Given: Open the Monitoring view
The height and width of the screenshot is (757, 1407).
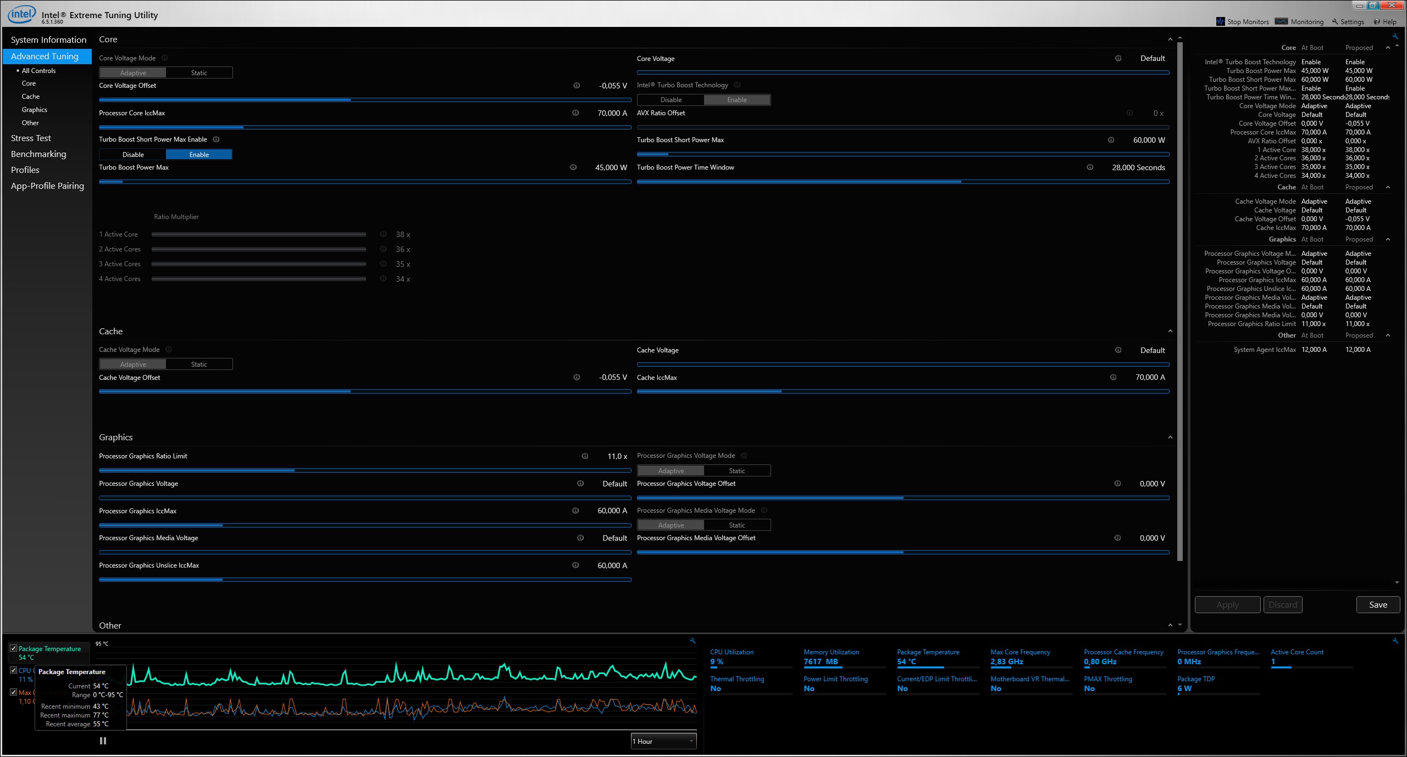Looking at the screenshot, I should pos(1299,22).
